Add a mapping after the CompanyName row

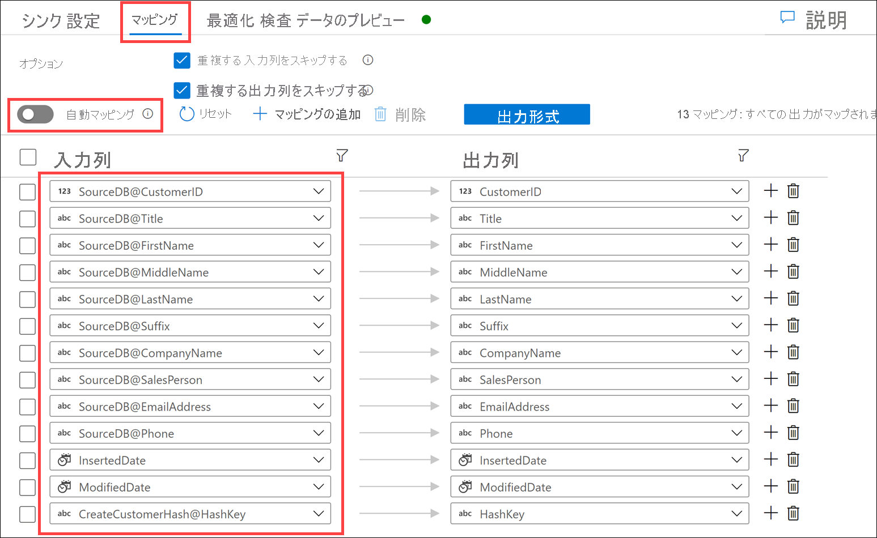coord(770,352)
